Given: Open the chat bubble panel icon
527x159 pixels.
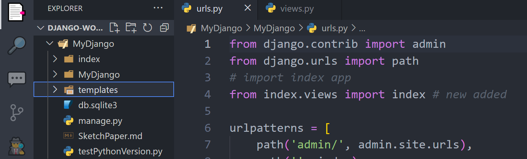Looking at the screenshot, I should (x=17, y=79).
